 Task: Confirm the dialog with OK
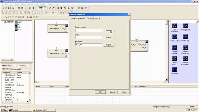pos(100,92)
